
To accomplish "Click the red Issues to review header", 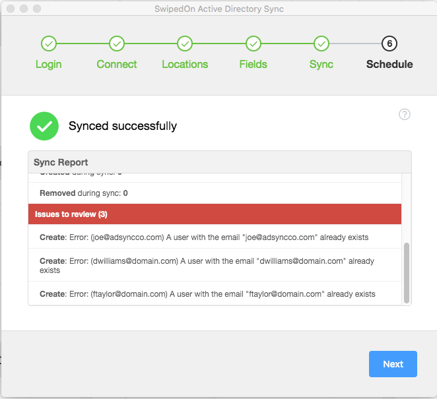I will point(215,214).
